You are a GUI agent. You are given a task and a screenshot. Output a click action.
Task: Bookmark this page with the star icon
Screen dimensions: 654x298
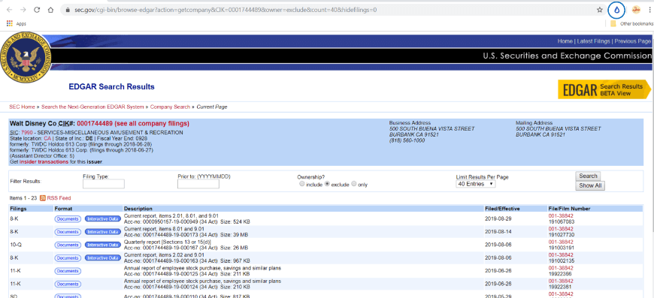tap(600, 10)
